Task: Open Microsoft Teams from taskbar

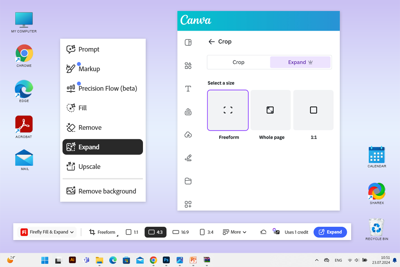Action: click(86, 260)
